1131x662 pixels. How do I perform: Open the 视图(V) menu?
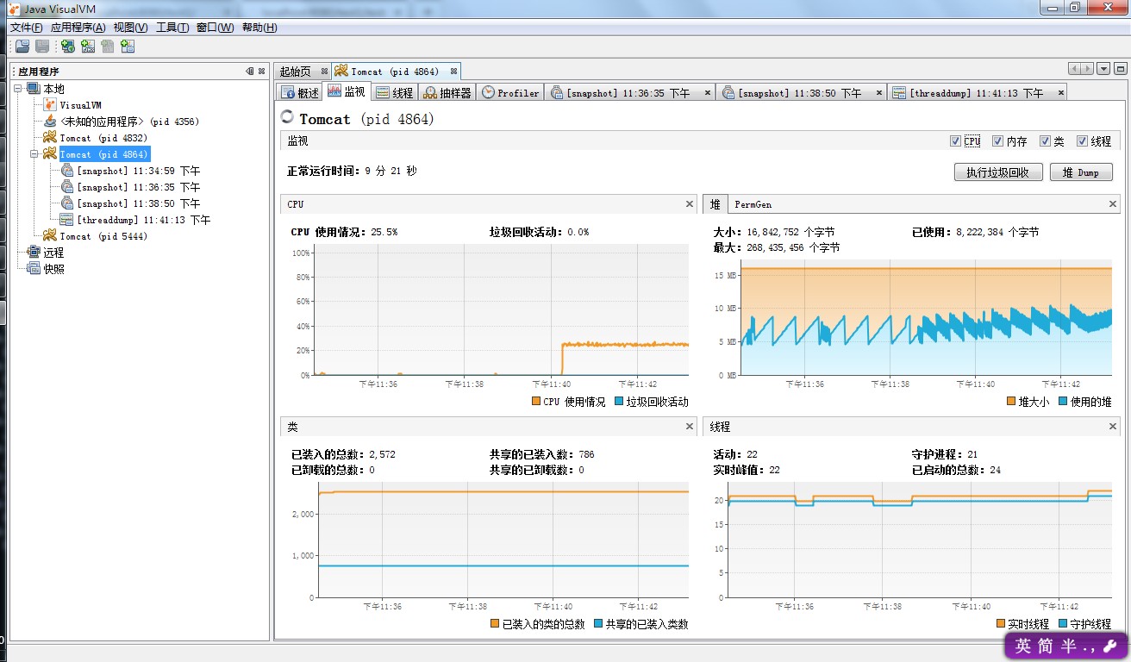[131, 28]
